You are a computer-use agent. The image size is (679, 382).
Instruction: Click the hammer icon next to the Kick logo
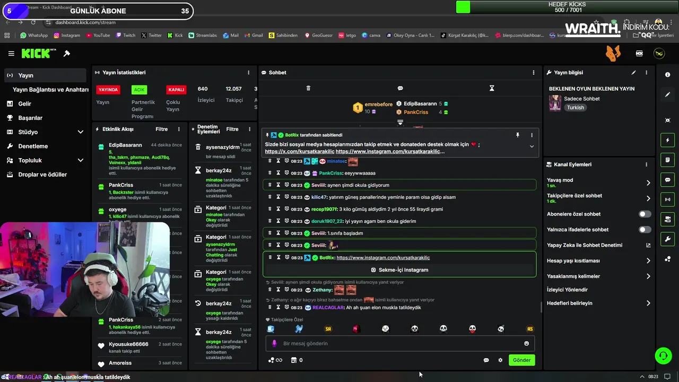67,54
